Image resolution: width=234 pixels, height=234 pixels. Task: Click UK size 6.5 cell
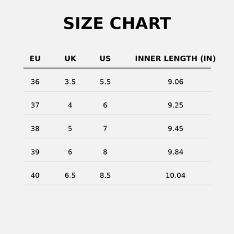70,175
